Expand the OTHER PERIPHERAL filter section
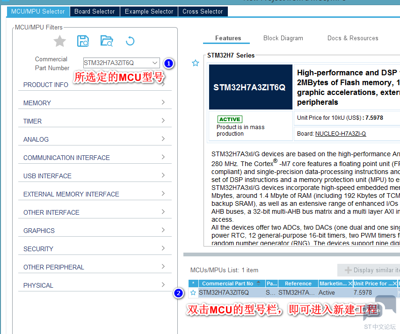 (95, 267)
